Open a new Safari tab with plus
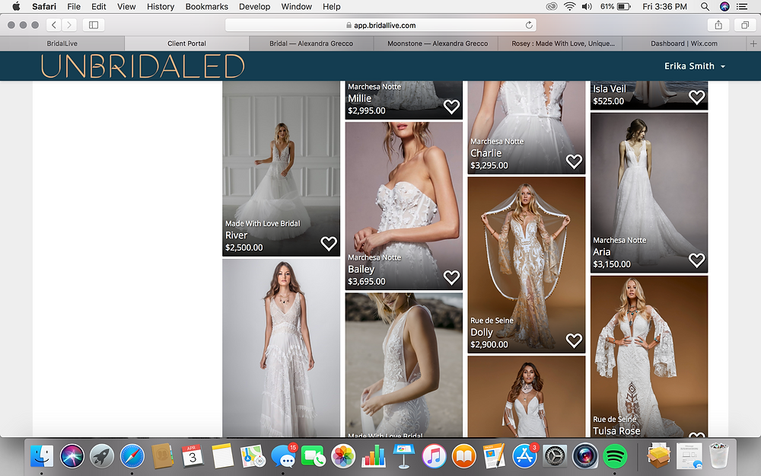The image size is (761, 476). (753, 43)
